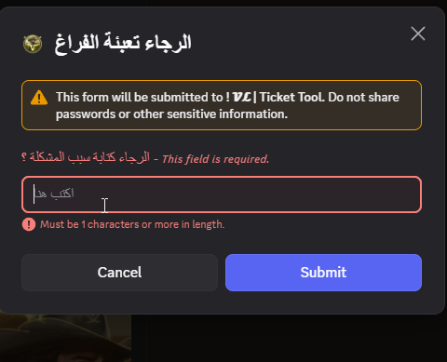Click the 'This field is required.' text

[x=215, y=159]
